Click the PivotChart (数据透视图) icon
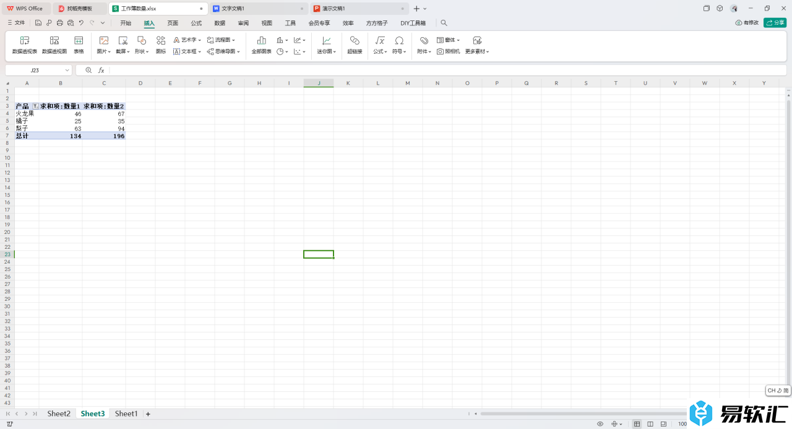The height and width of the screenshot is (429, 792). [54, 45]
